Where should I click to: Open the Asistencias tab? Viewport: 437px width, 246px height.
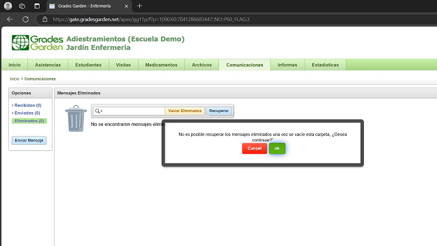[x=48, y=65]
